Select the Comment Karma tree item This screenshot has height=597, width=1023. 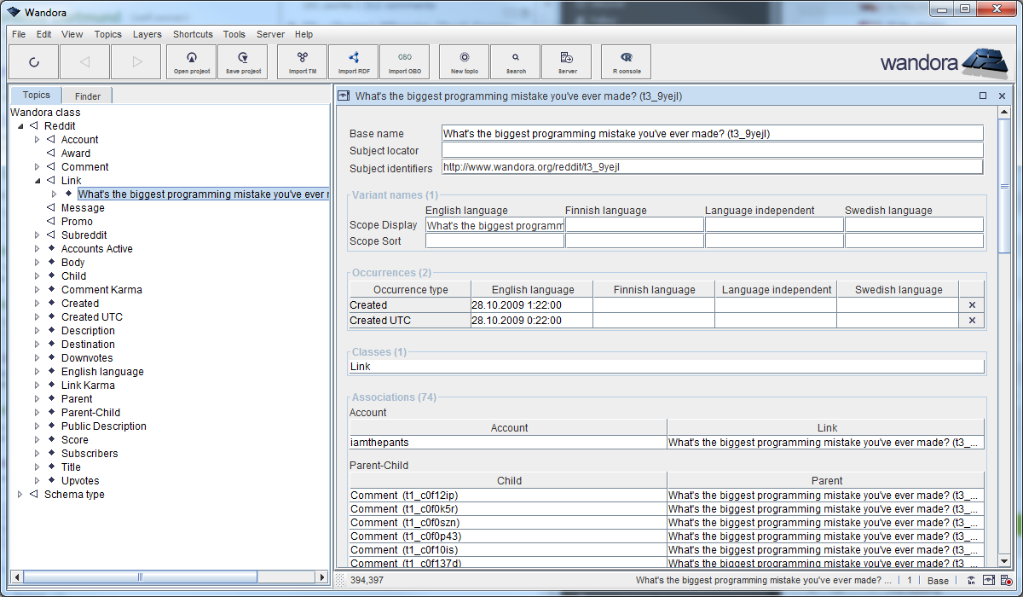click(x=101, y=290)
